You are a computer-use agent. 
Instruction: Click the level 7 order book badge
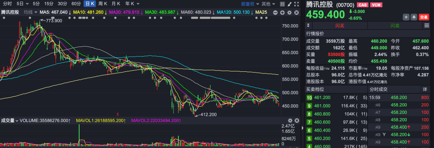point(309,122)
